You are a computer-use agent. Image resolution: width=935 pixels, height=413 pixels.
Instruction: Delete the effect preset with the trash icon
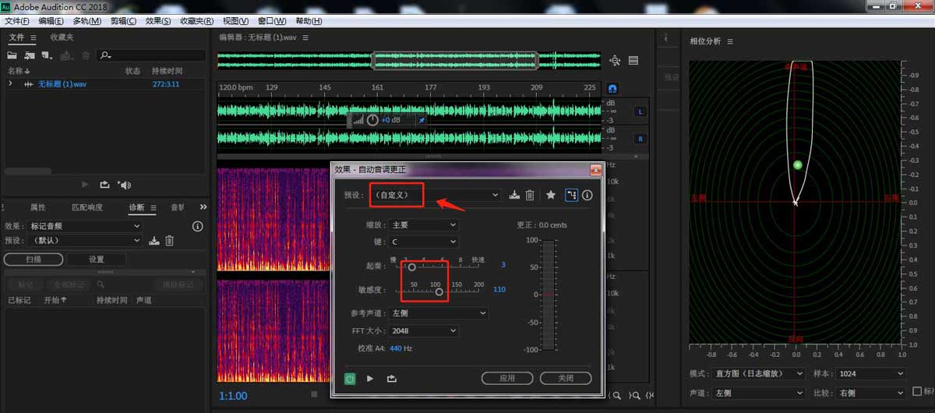point(530,196)
